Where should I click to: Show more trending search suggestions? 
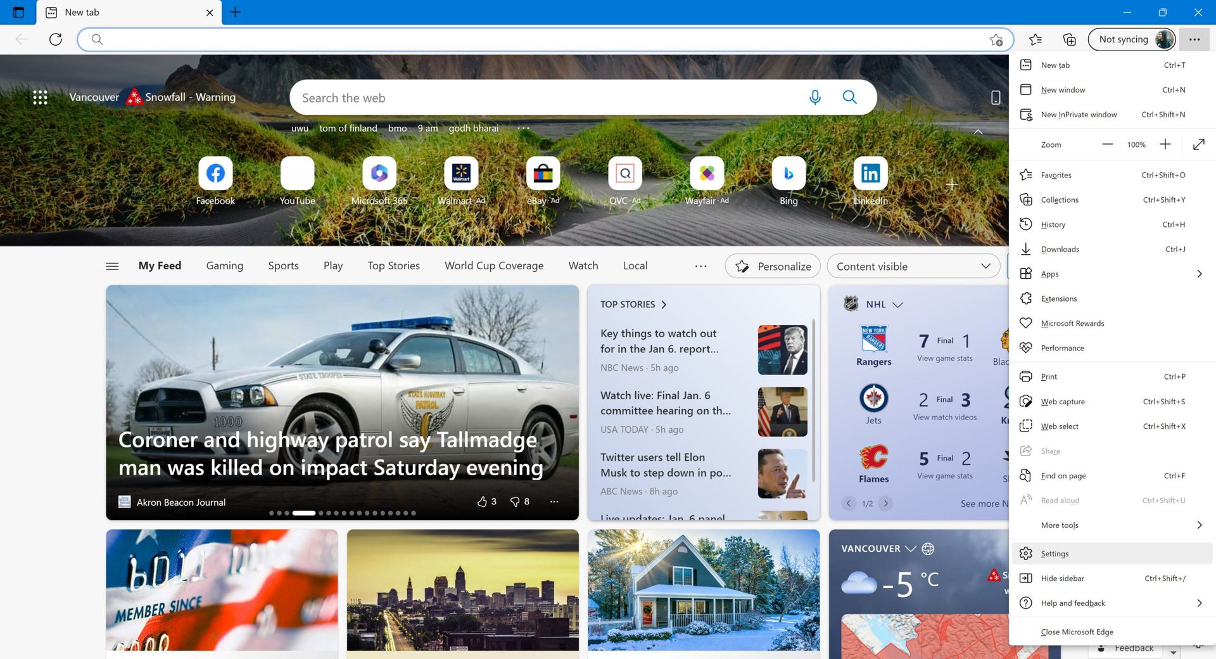523,128
